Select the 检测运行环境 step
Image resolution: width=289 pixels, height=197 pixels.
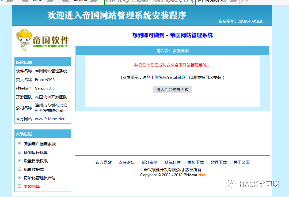point(36,153)
